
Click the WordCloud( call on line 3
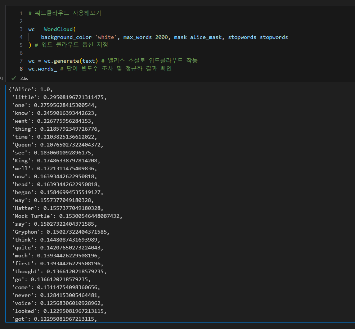[x=60, y=29]
